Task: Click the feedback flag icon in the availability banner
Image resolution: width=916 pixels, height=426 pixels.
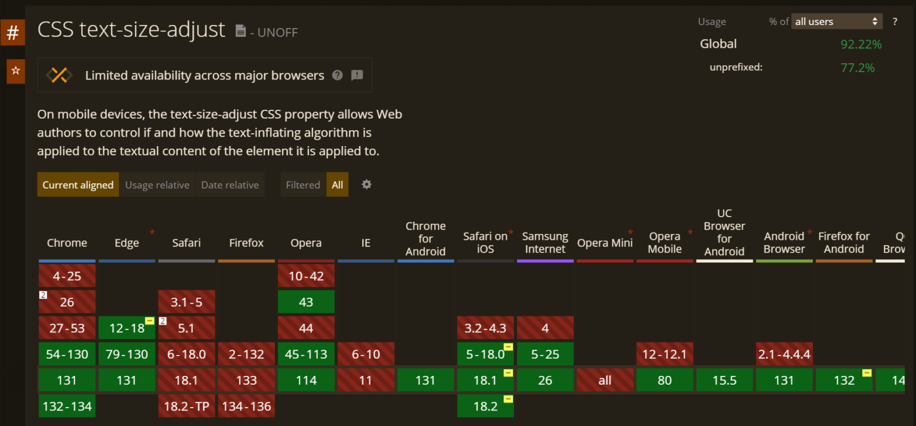Action: click(357, 75)
